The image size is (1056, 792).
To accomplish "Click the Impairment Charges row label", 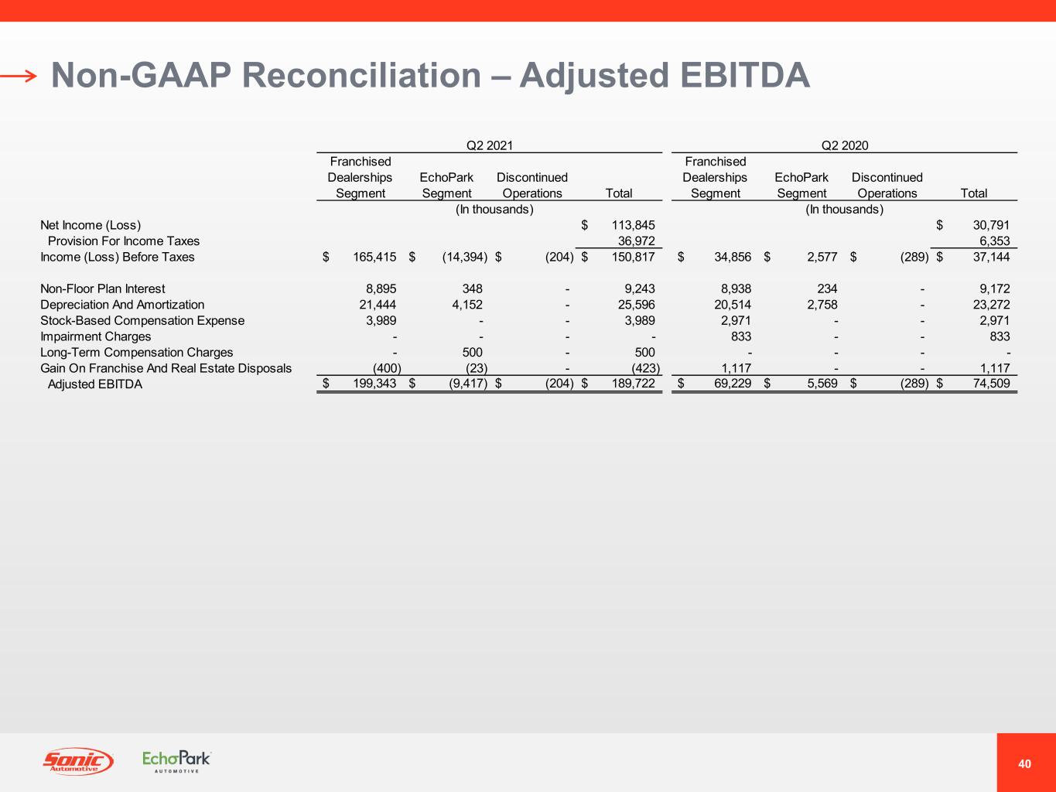I will (x=96, y=336).
